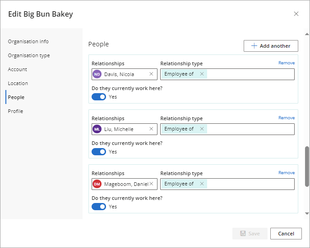Click the Edit Big Bun Bakey title
Image resolution: width=310 pixels, height=248 pixels.
41,14
